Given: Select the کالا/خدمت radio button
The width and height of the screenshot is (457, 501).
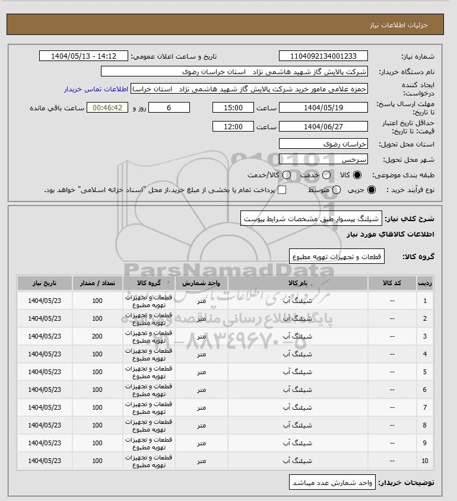Looking at the screenshot, I should pyautogui.click(x=287, y=175).
